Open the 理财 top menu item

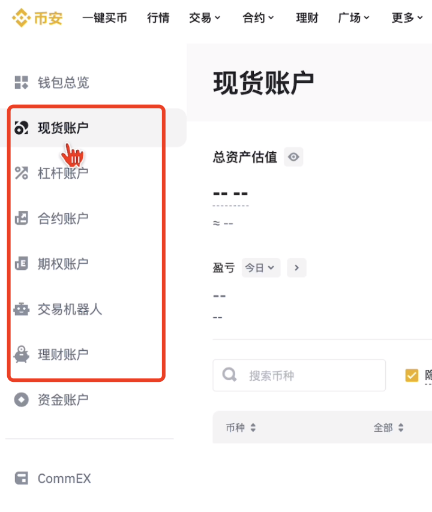(x=307, y=17)
